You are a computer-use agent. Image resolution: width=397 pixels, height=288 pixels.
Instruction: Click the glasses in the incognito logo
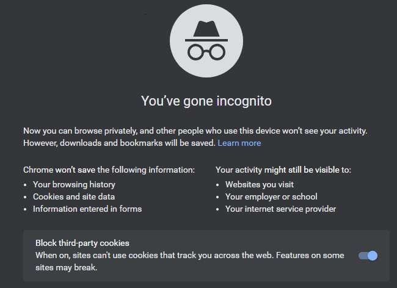pos(206,52)
